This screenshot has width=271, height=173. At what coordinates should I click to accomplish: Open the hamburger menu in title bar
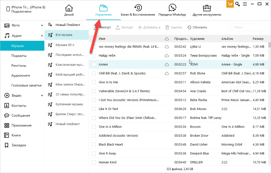pos(245,4)
